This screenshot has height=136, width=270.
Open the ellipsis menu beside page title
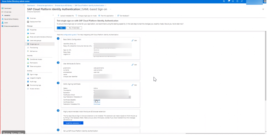(110, 9)
